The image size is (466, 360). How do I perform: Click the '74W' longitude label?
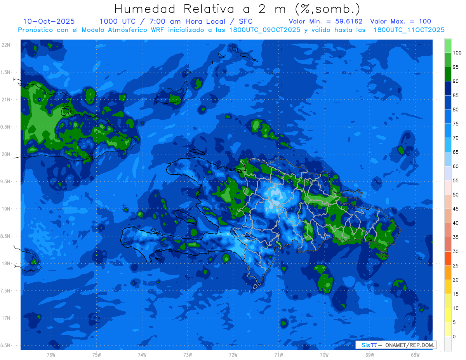pyautogui.click(x=142, y=355)
